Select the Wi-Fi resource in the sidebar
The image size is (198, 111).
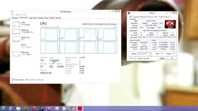click(x=24, y=46)
